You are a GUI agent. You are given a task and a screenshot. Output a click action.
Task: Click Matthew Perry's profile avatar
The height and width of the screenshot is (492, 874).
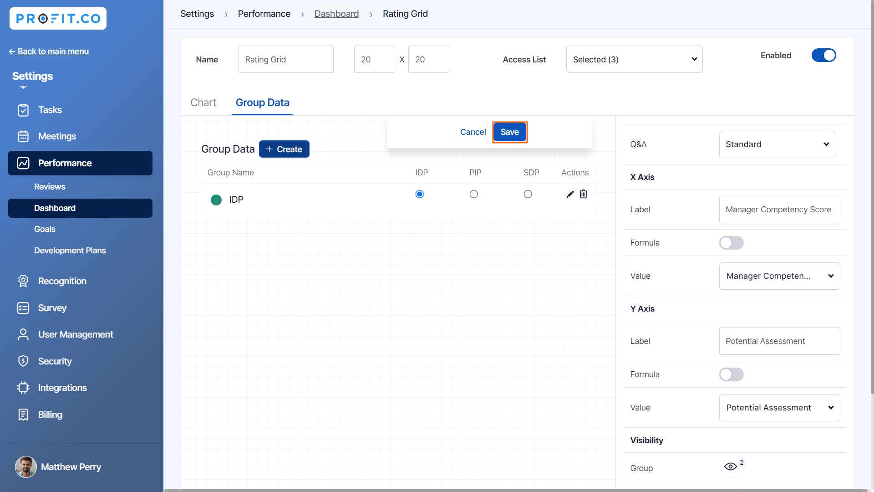click(26, 467)
